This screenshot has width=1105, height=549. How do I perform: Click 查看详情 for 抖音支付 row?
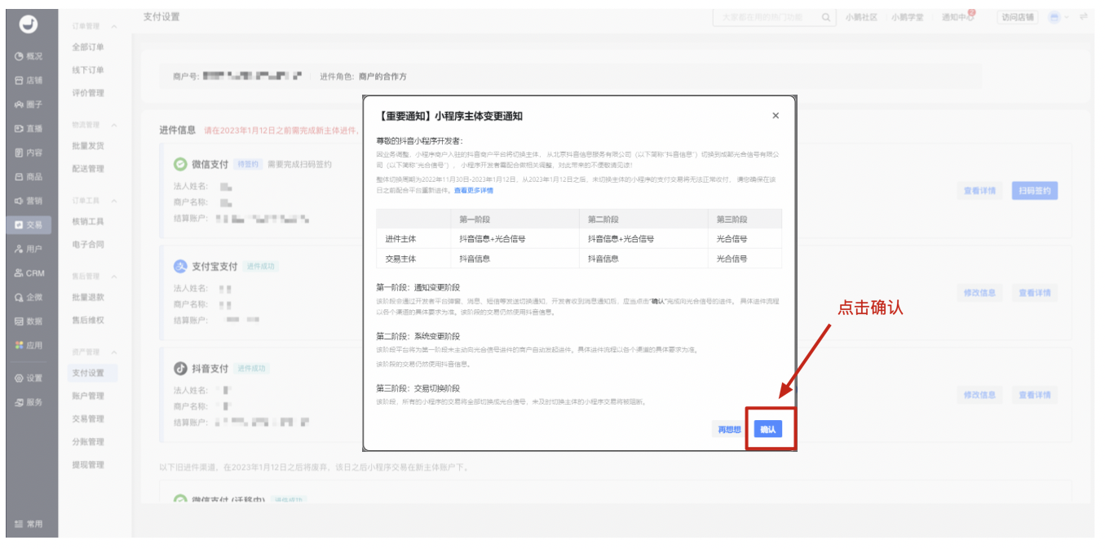pos(1035,395)
